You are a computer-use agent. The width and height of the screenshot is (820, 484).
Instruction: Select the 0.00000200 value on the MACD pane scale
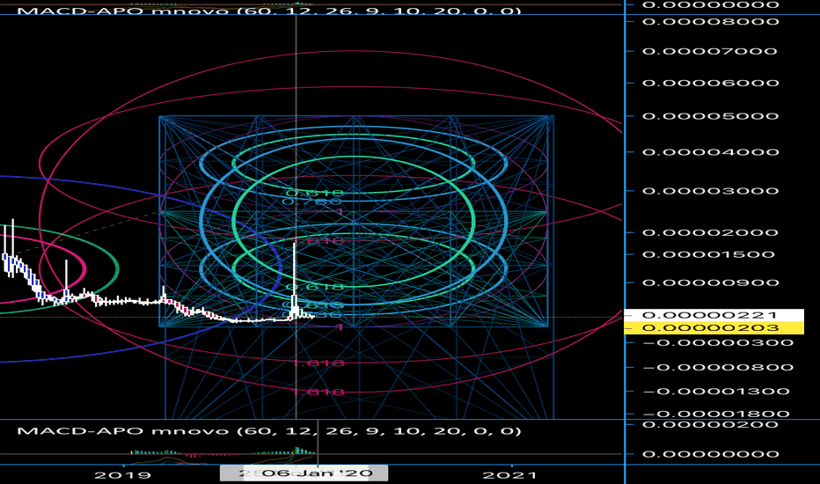(x=711, y=424)
